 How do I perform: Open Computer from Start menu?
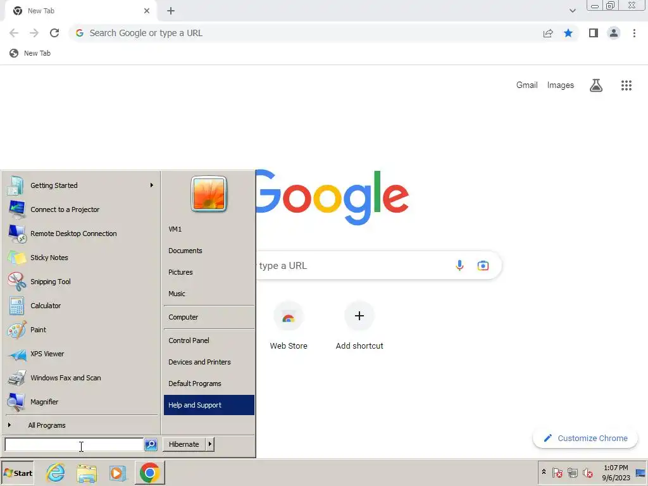point(209,318)
